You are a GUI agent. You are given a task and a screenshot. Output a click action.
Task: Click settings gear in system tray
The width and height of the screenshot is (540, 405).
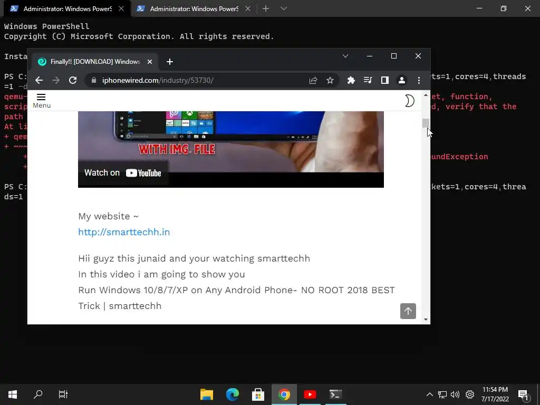pos(470,394)
